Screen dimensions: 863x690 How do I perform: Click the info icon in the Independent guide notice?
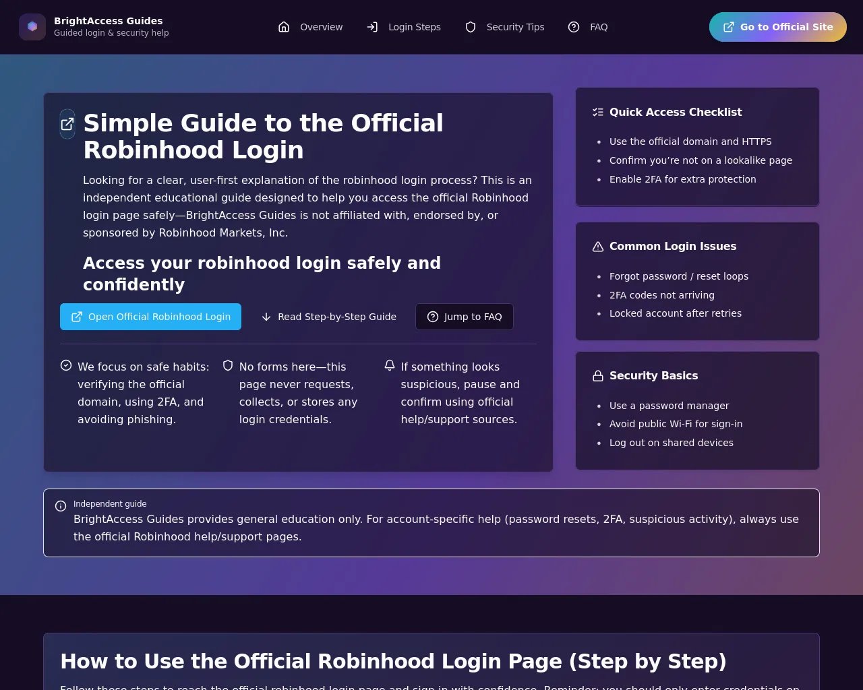tap(61, 506)
